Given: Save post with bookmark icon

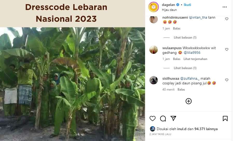Looking at the screenshot, I should pyautogui.click(x=225, y=118).
